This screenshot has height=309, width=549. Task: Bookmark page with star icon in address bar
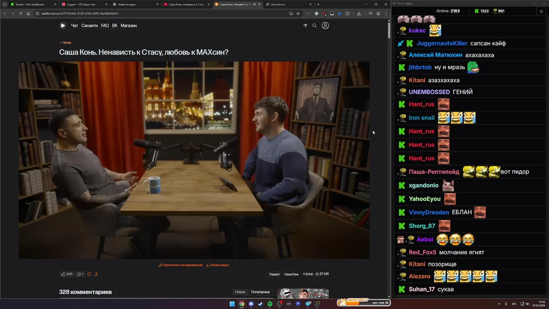[x=298, y=13]
